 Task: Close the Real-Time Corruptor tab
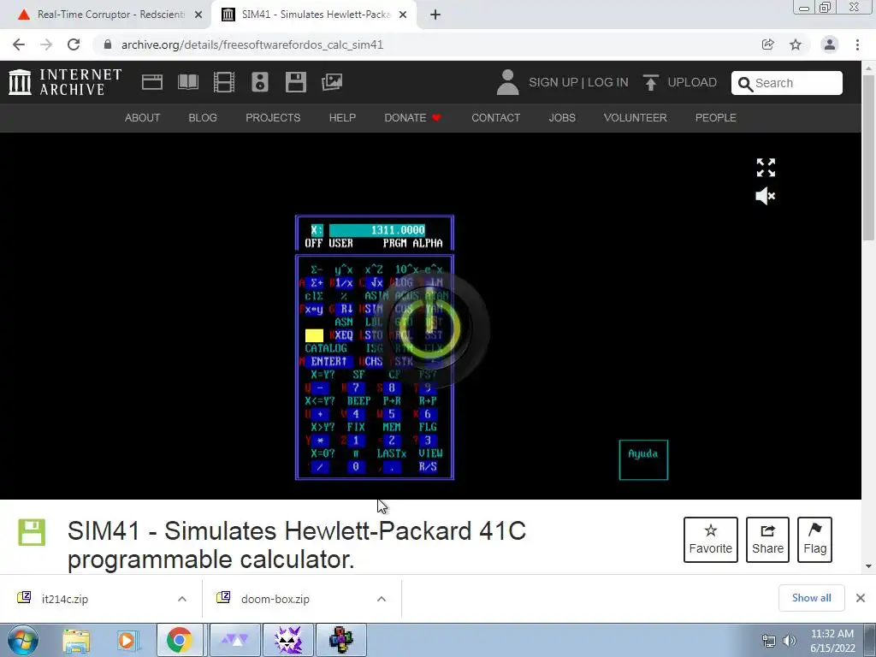198,15
